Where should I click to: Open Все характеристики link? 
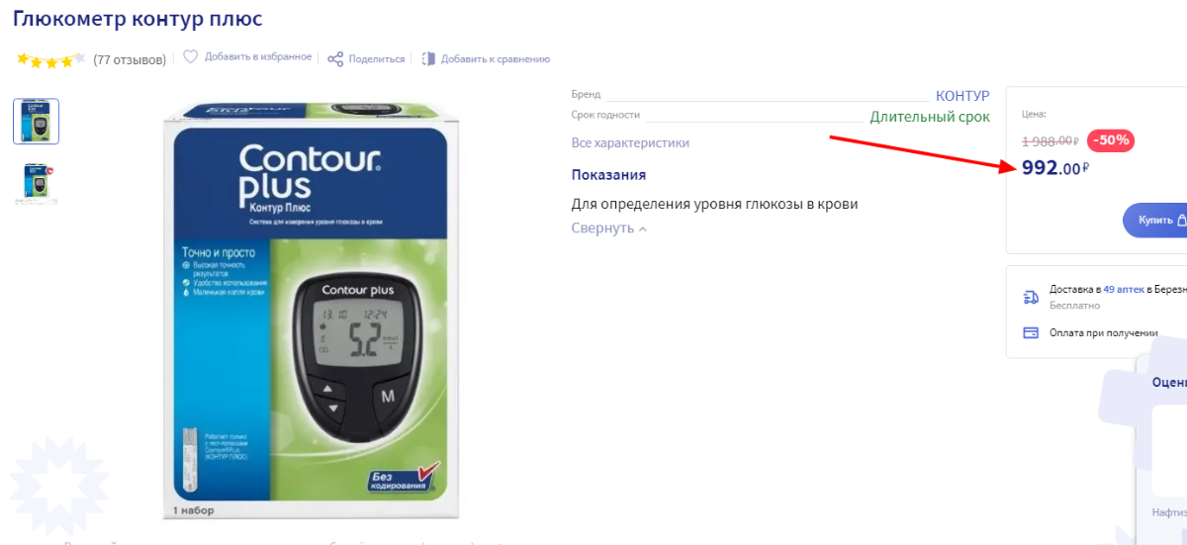(630, 143)
